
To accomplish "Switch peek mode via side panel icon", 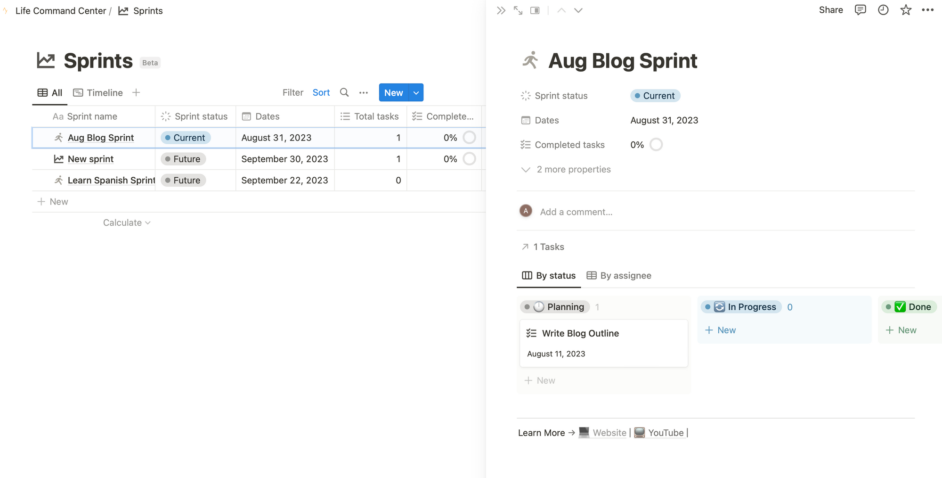I will pos(535,10).
